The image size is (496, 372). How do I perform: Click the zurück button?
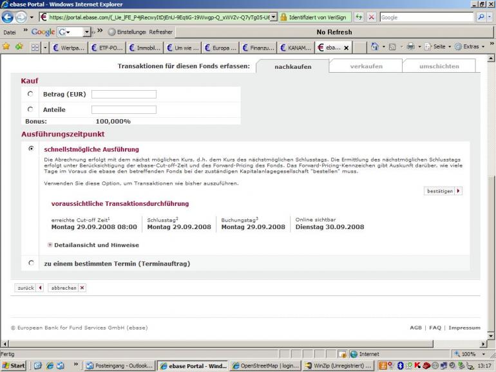[29, 288]
